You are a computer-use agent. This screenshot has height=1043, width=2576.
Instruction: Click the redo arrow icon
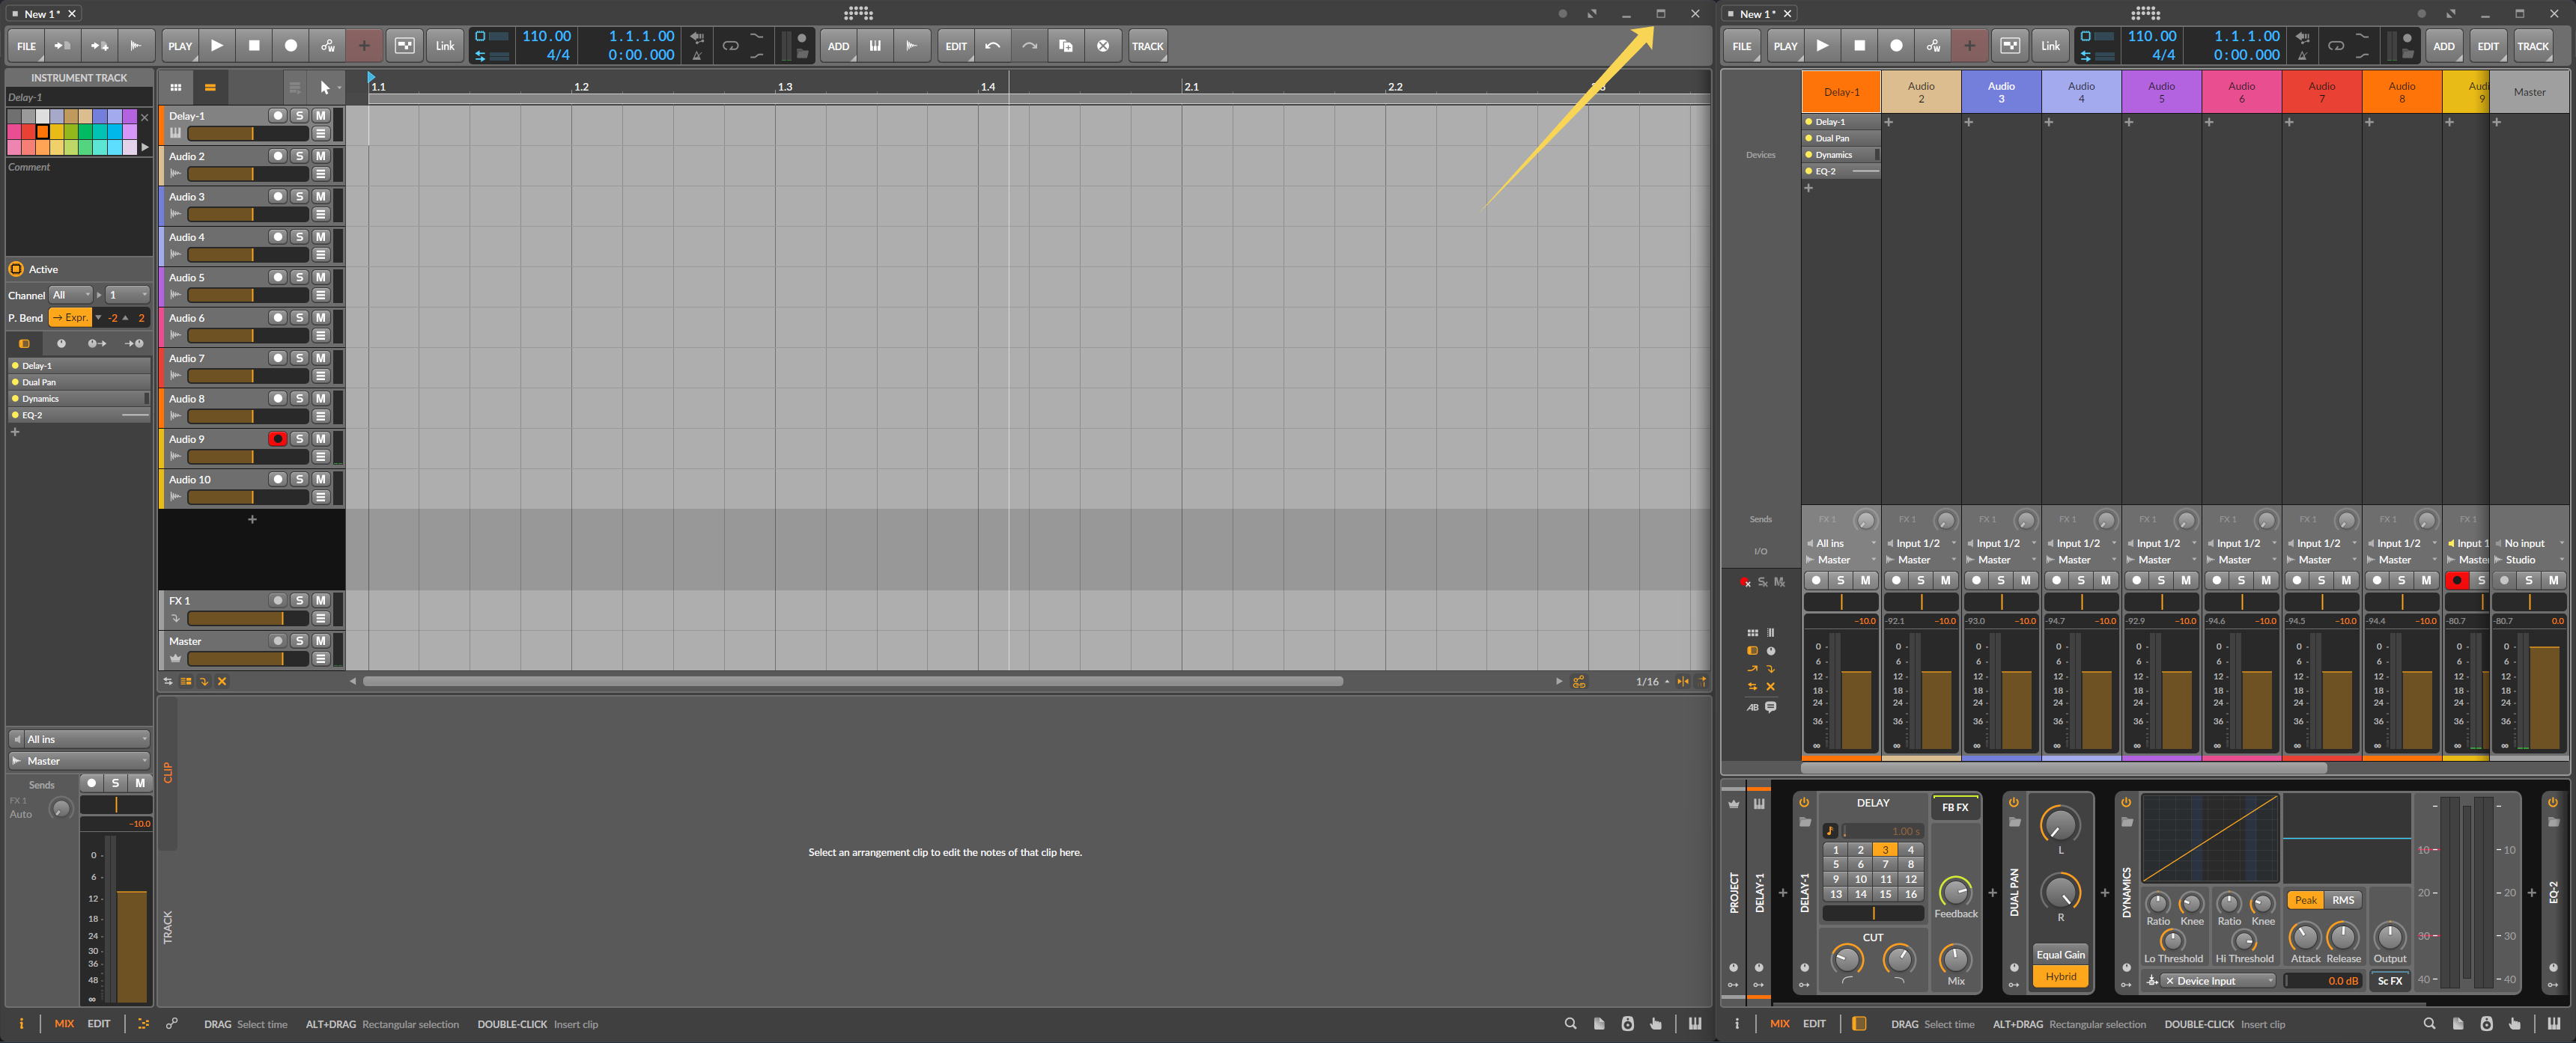(1029, 46)
